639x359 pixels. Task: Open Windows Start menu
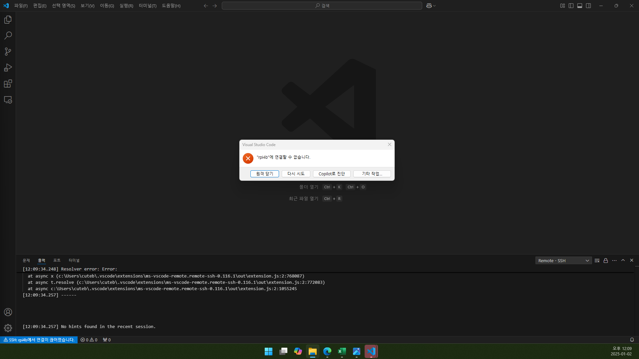pos(268,351)
